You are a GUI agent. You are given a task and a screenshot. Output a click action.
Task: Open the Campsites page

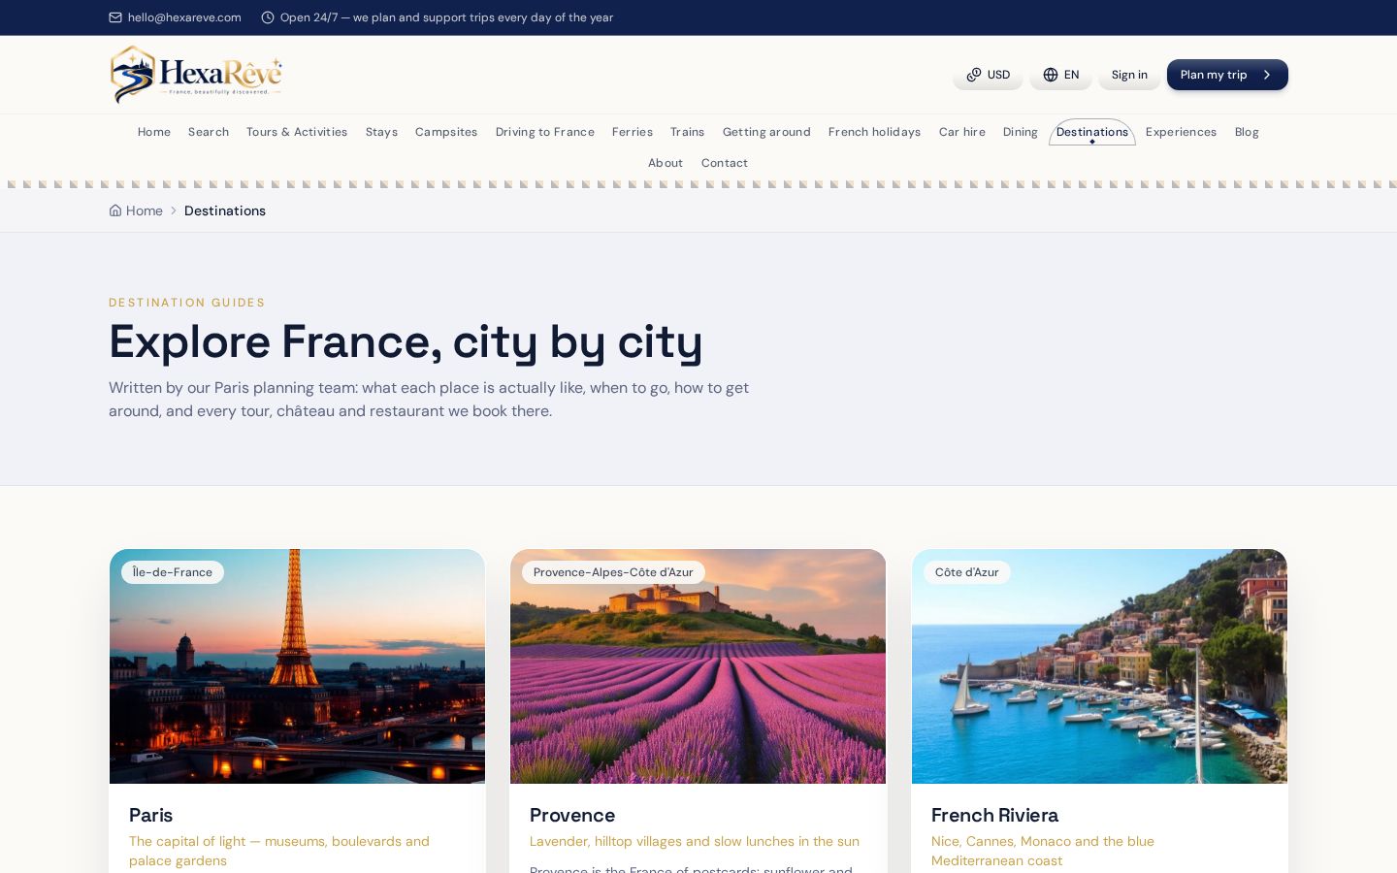point(446,132)
